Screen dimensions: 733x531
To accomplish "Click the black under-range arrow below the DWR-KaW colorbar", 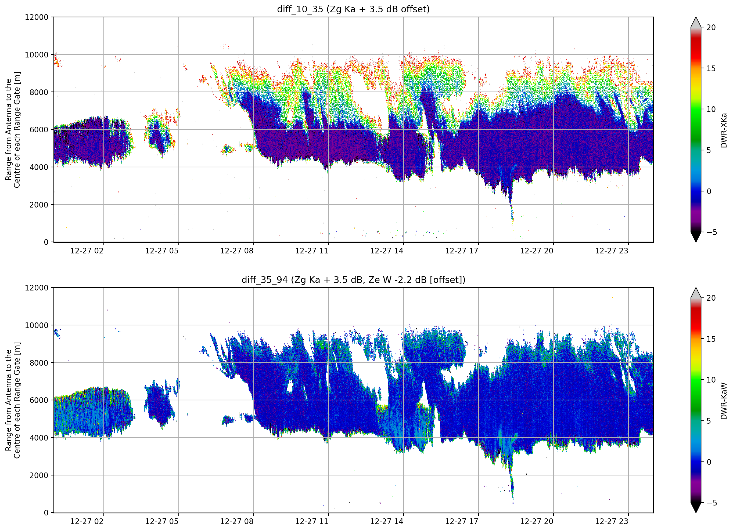I will point(696,507).
